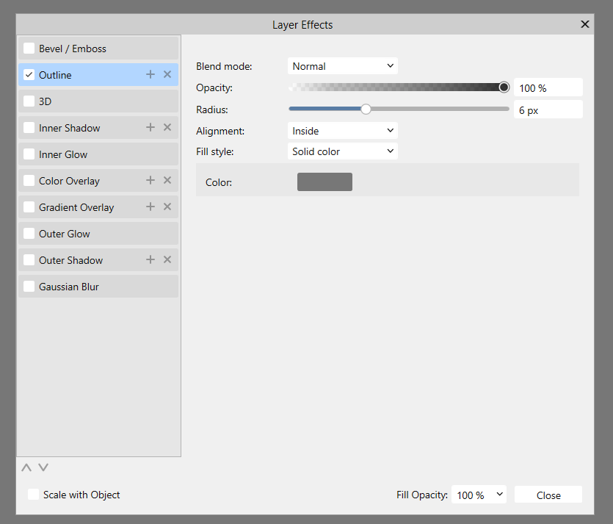The image size is (613, 524).
Task: Click the upward arrow to reorder effects
Action: 26,467
